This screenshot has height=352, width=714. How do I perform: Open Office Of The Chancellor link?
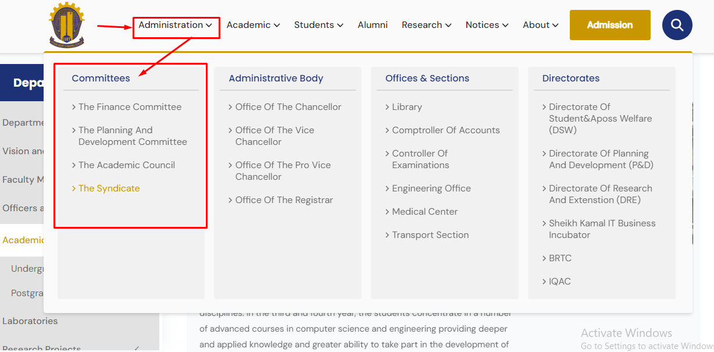click(x=288, y=107)
